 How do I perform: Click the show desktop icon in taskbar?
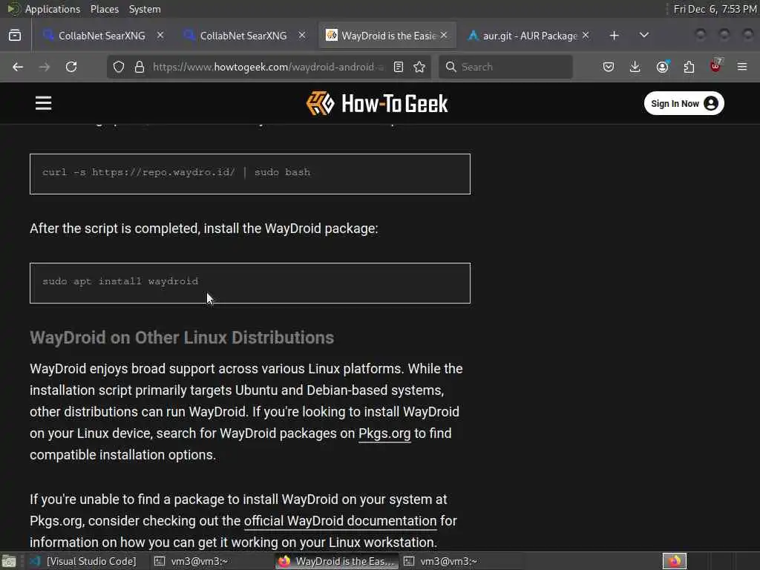pyautogui.click(x=9, y=561)
